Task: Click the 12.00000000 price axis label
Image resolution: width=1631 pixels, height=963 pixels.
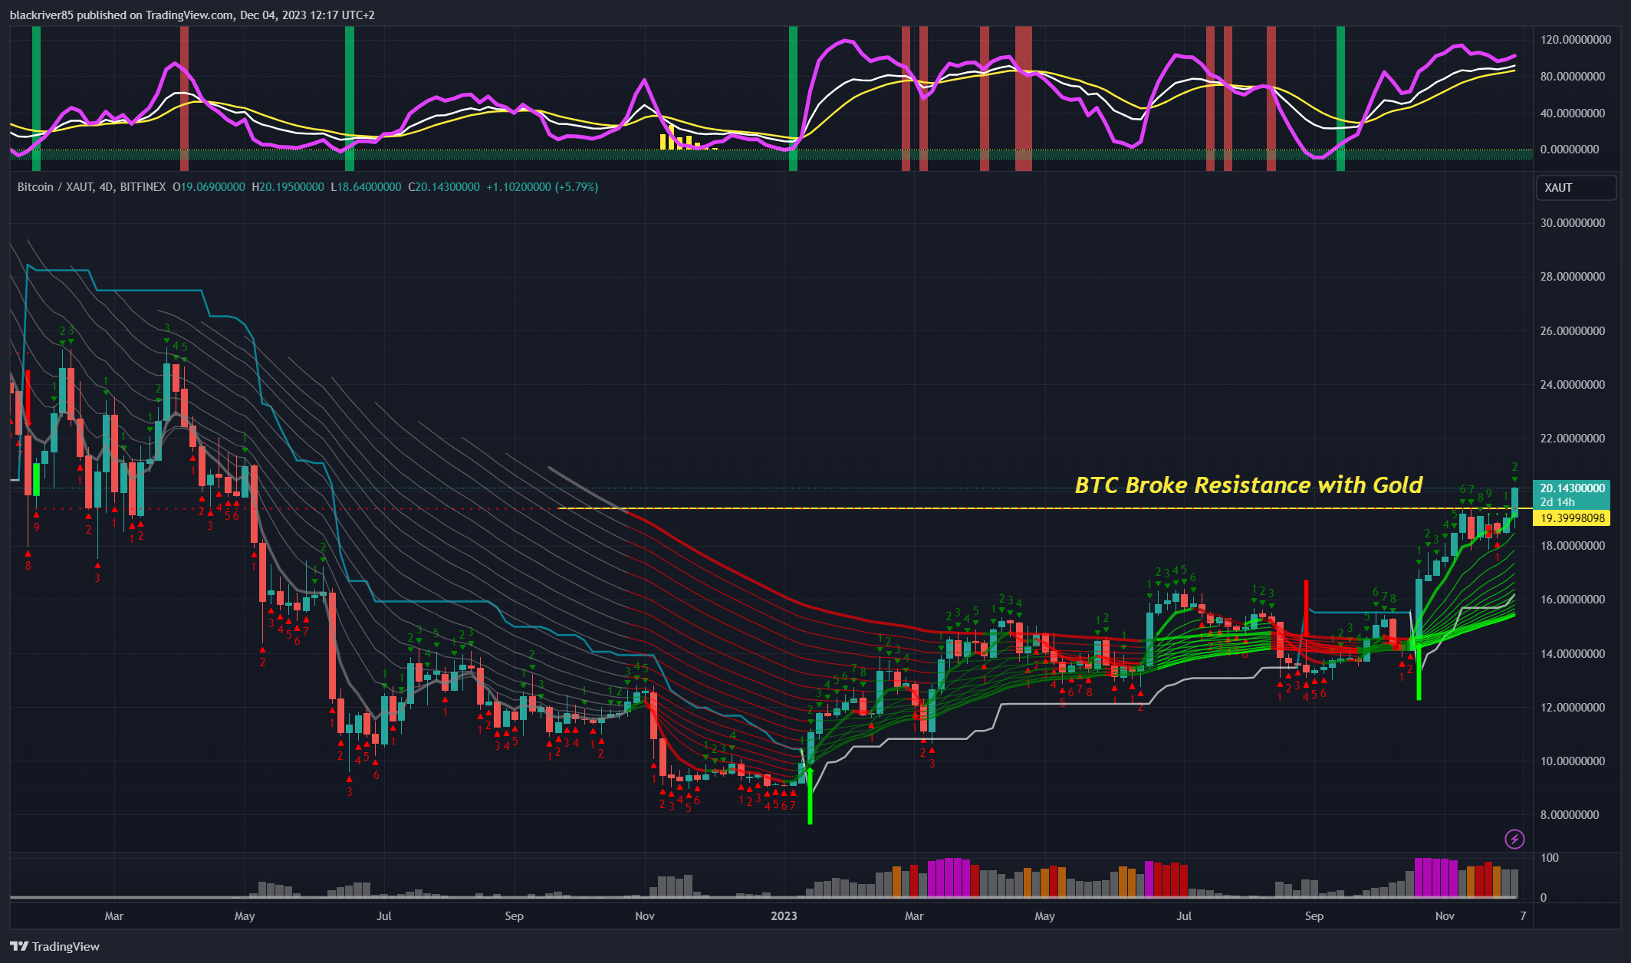Action: point(1572,708)
